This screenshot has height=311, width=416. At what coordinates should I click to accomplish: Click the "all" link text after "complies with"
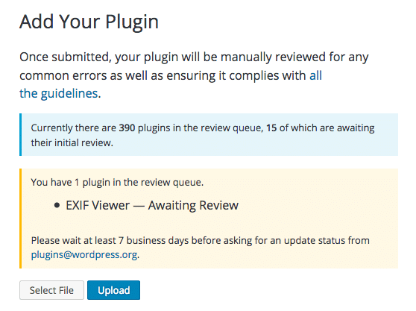(x=315, y=75)
